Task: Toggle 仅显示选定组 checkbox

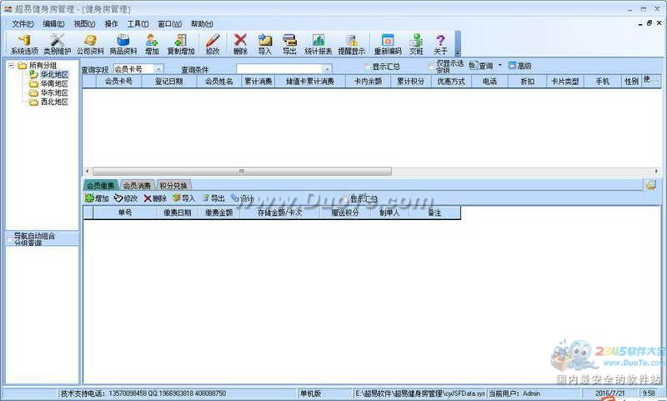Action: tap(431, 67)
